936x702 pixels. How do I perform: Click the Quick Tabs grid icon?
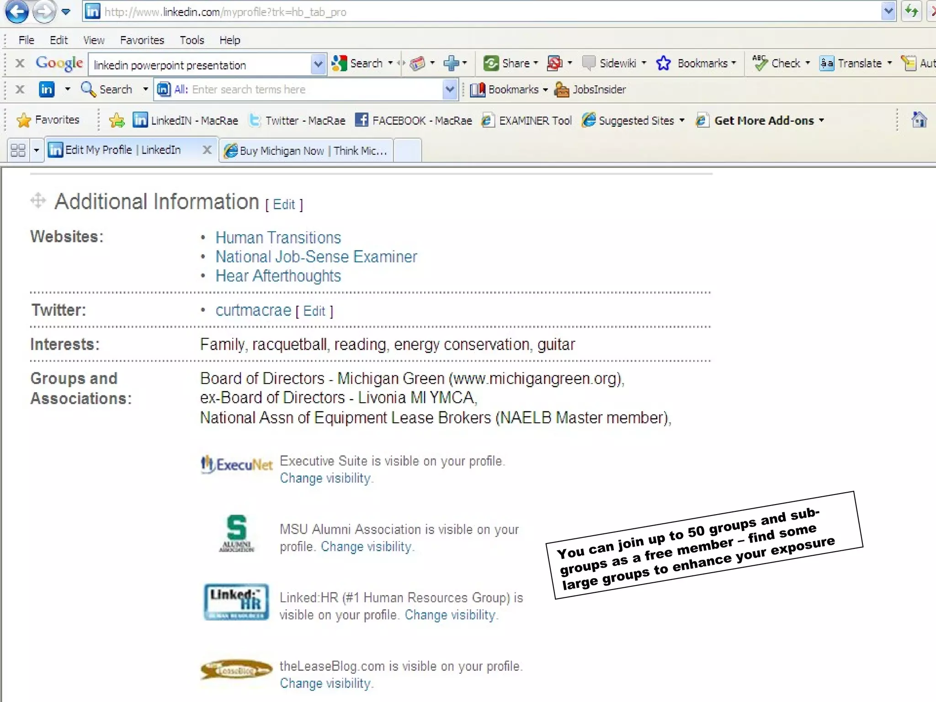point(18,150)
